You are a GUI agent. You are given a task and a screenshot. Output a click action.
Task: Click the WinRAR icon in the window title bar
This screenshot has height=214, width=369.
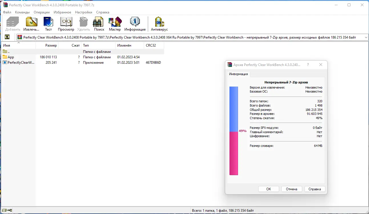5,5
